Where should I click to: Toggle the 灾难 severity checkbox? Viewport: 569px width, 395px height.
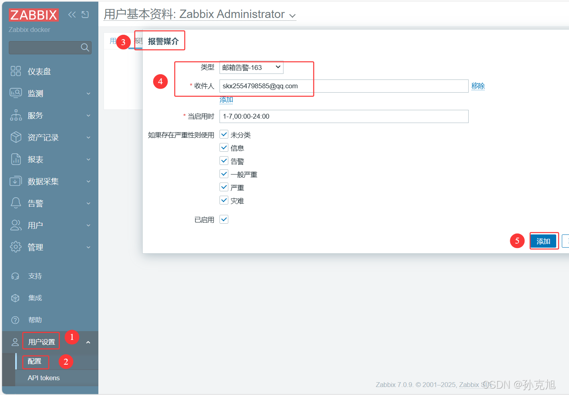tap(224, 200)
